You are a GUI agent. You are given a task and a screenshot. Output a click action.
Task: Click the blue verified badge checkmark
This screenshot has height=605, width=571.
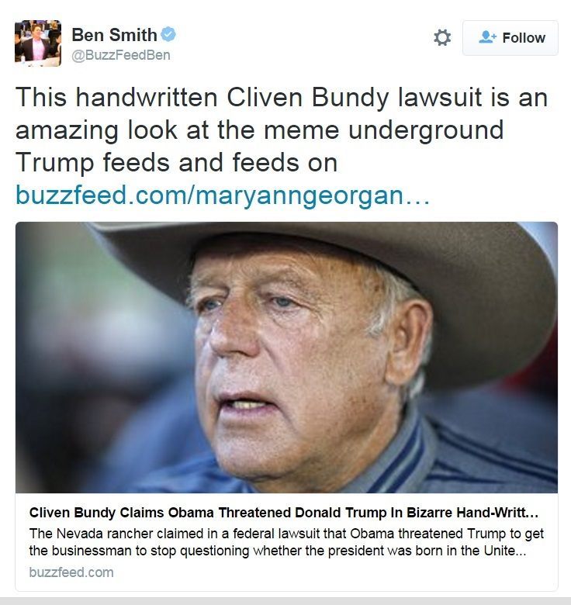click(168, 34)
